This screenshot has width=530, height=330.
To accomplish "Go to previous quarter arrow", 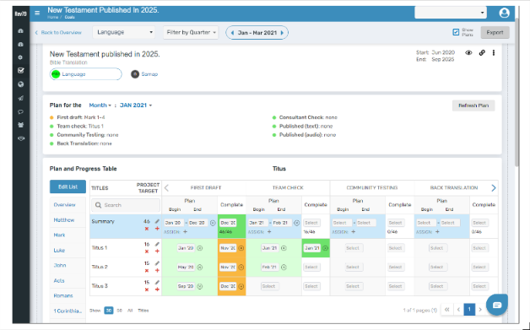I will coord(232,33).
